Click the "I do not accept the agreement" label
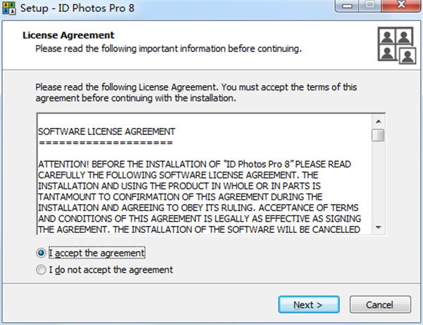 (x=111, y=269)
